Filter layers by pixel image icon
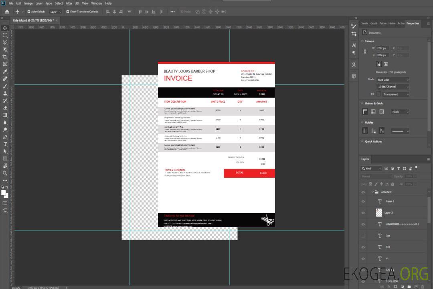Image resolution: width=433 pixels, height=289 pixels. click(386, 169)
